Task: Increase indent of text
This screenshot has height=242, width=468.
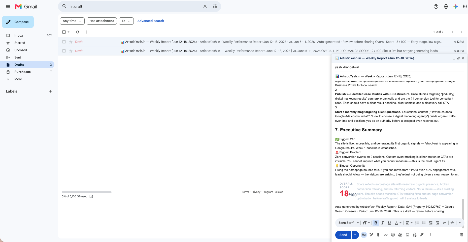Action: [438, 223]
